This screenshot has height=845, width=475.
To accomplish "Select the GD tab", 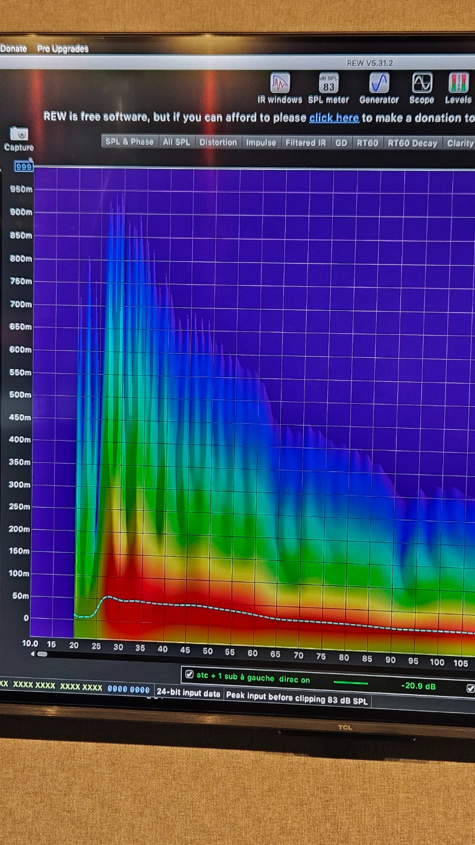I will point(341,143).
